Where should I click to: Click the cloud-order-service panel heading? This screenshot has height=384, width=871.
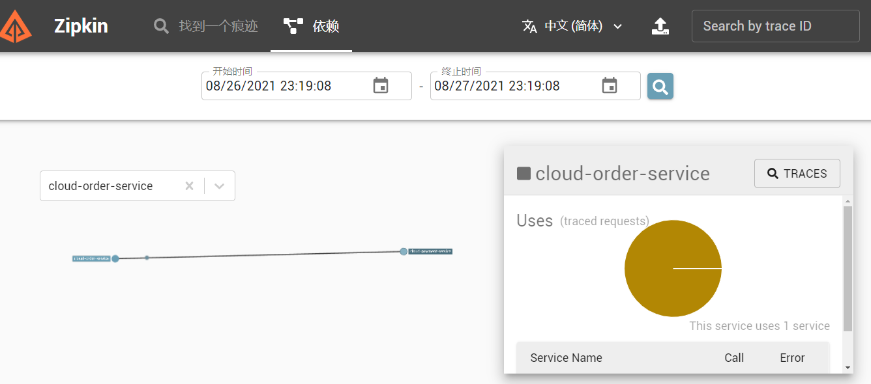pyautogui.click(x=623, y=174)
